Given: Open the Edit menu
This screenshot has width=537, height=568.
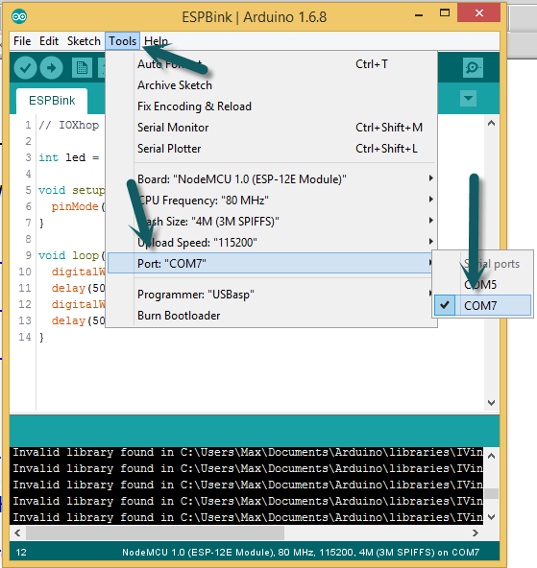Looking at the screenshot, I should 49,41.
